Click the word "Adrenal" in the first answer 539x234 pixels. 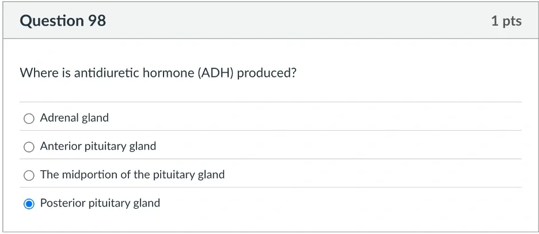[60, 118]
